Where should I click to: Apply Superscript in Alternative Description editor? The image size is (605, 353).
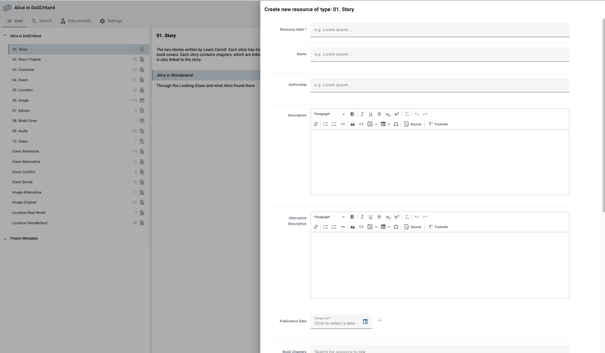point(397,217)
